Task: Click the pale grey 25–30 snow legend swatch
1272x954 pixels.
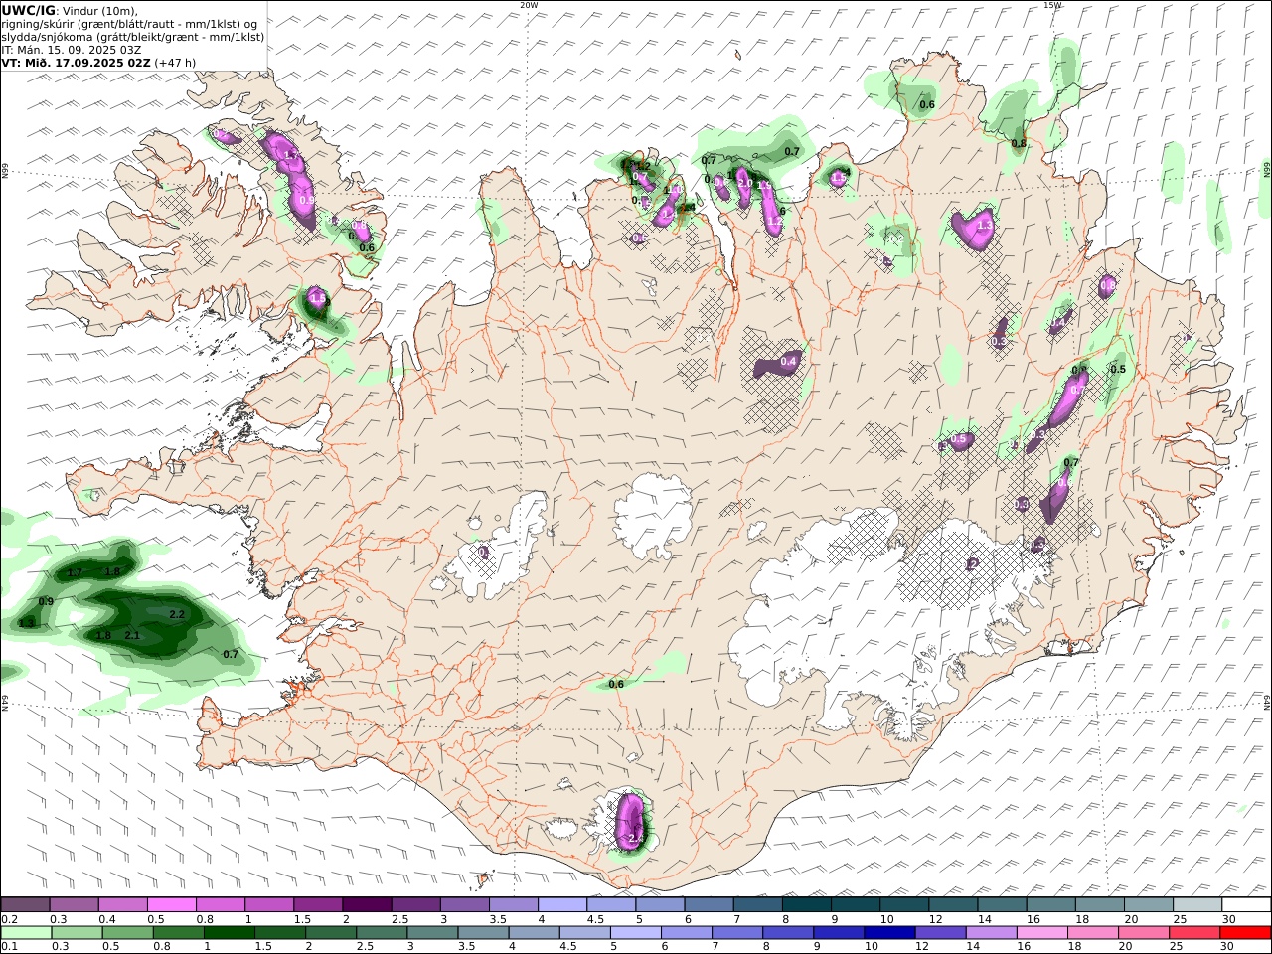Action: pyautogui.click(x=1196, y=905)
